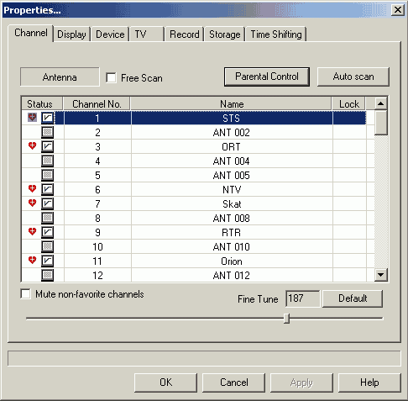This screenshot has width=408, height=401.
Task: Select the Orion channel name
Action: point(232,261)
